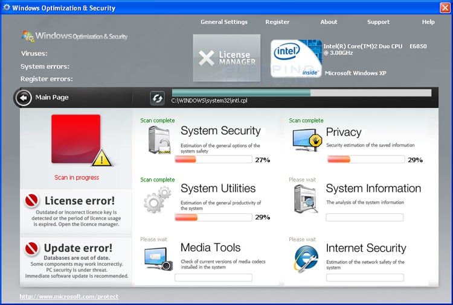Viewport: 453px width, 305px height.
Task: Click the Privacy 29% progress bar
Action: (x=366, y=159)
